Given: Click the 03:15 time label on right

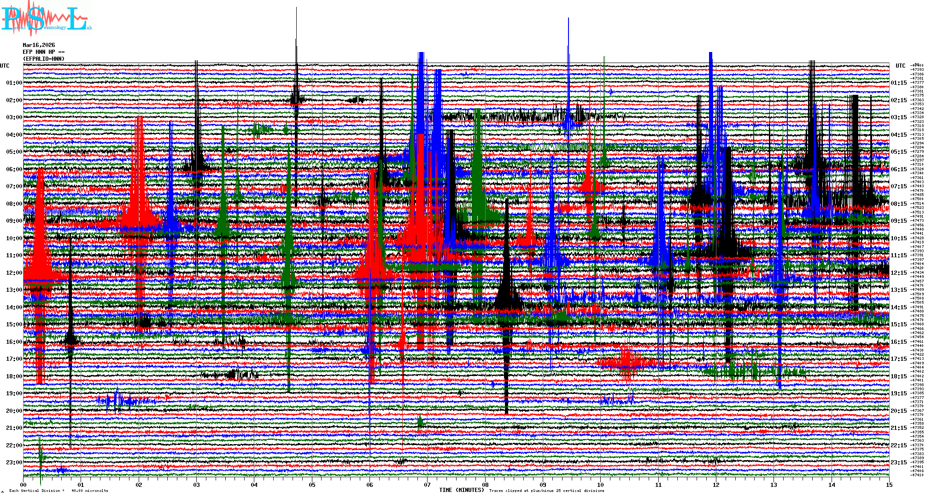Looking at the screenshot, I should tap(898, 117).
